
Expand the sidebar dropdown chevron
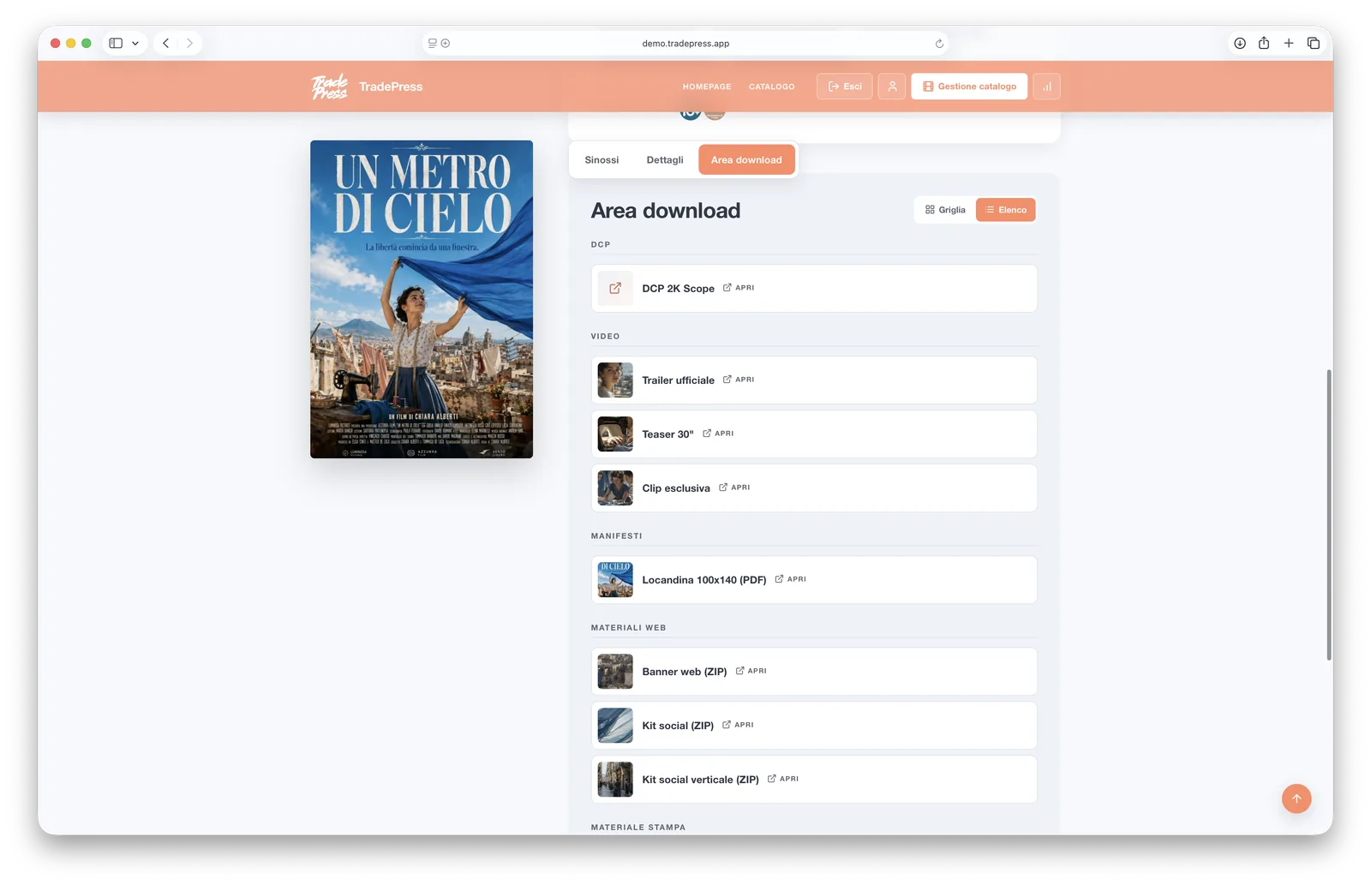(x=135, y=43)
